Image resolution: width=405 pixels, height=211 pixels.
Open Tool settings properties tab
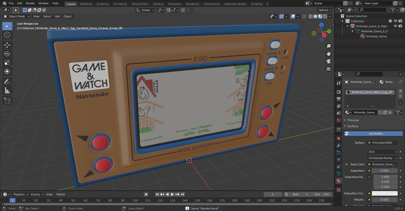point(339,83)
